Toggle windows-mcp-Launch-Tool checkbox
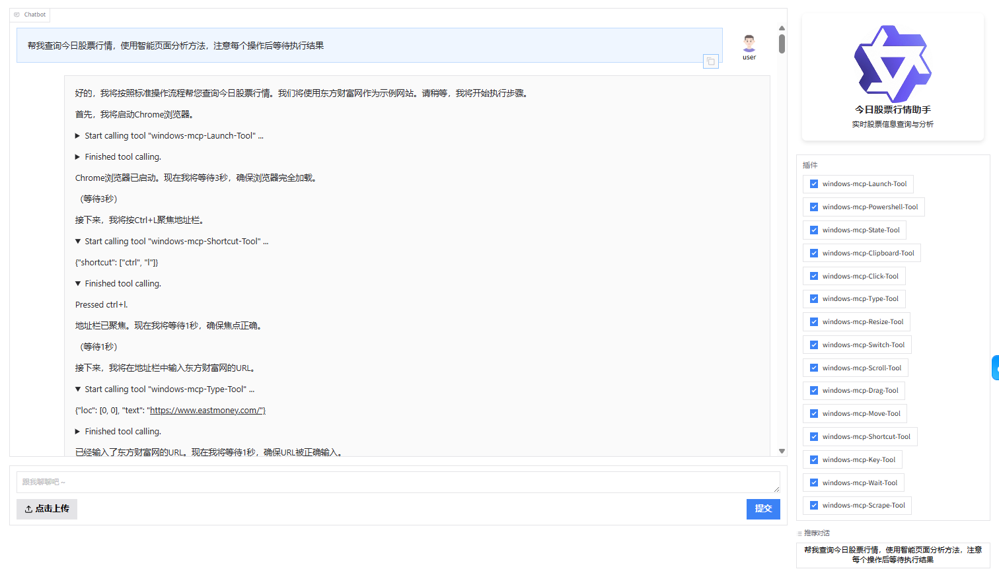999x569 pixels. [814, 184]
